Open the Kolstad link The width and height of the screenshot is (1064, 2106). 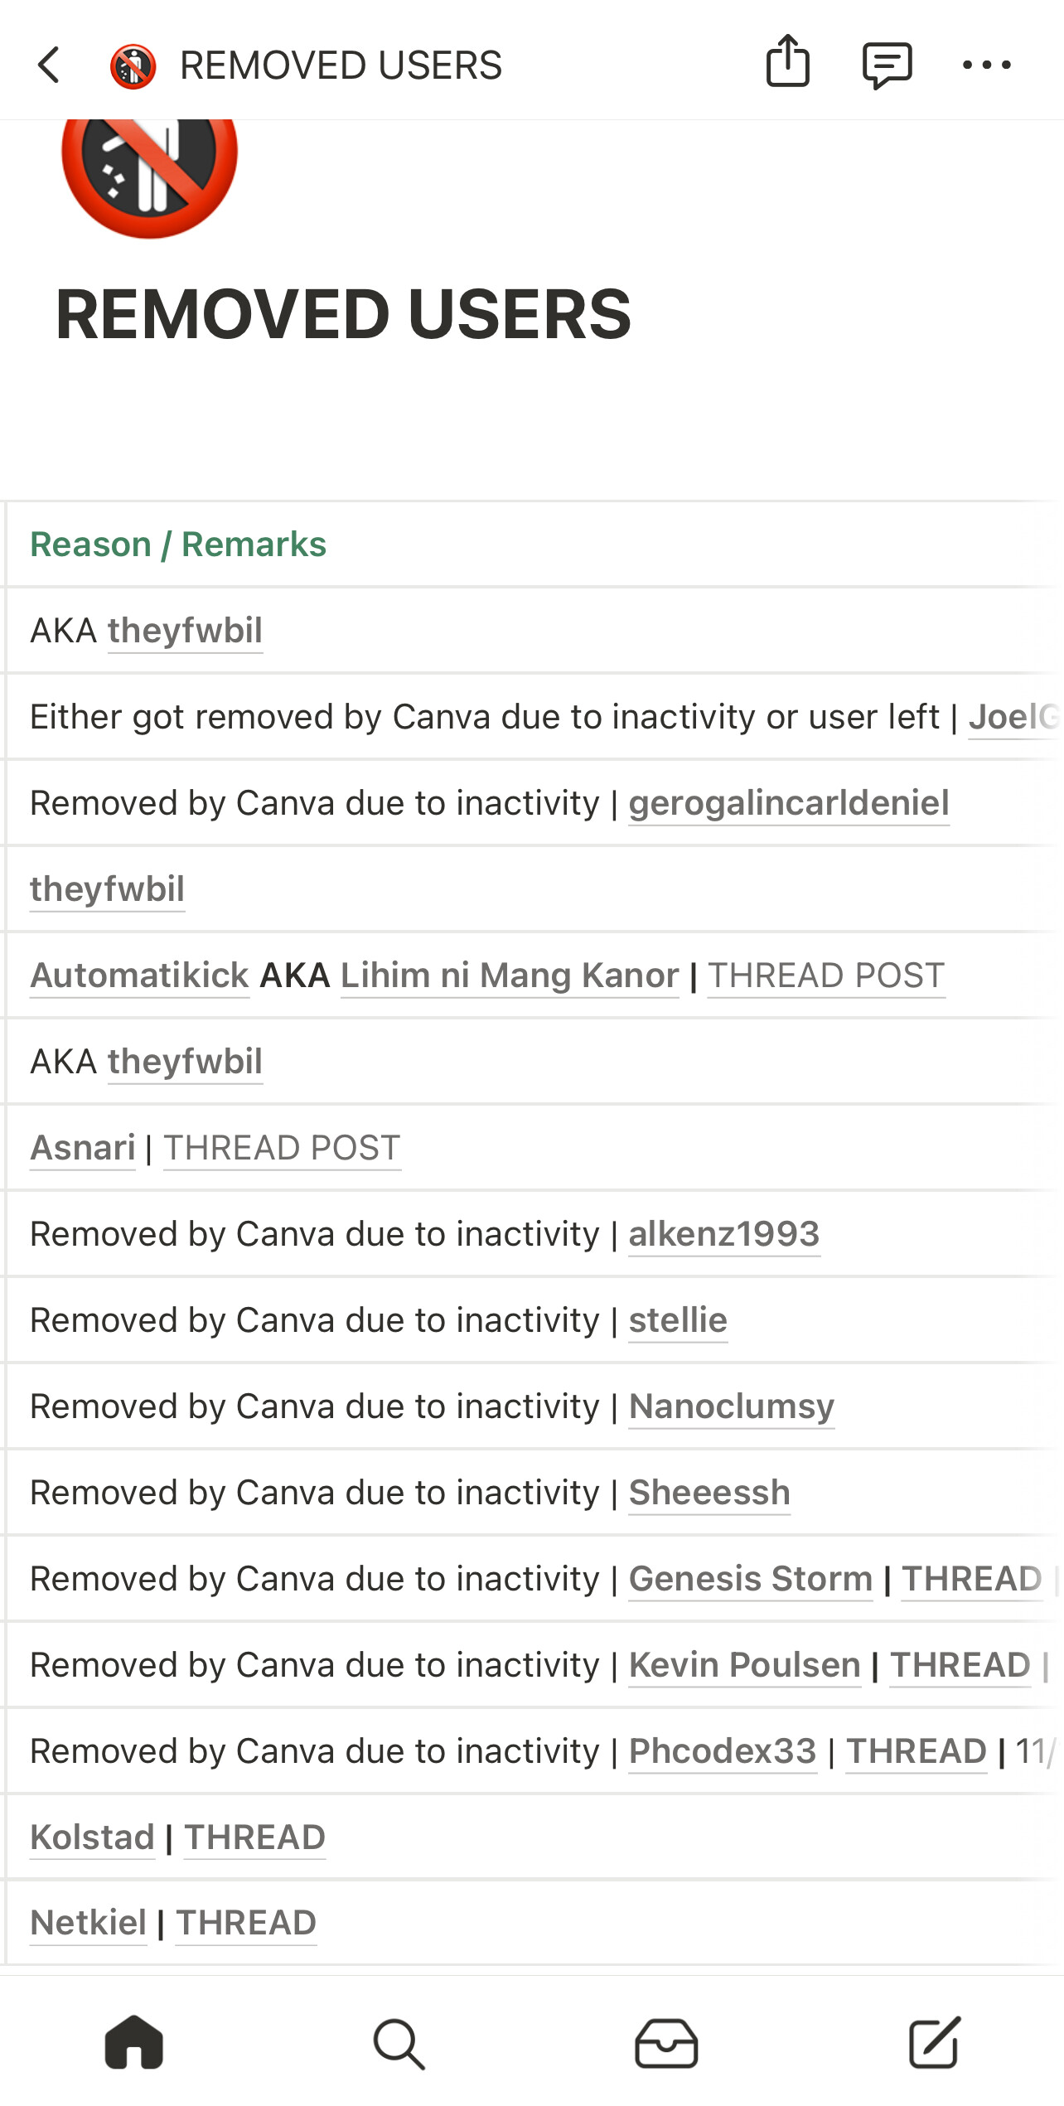tap(92, 1837)
